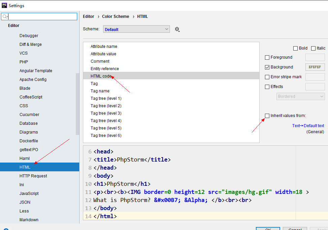Select Tag tree (level 3) entry
The width and height of the screenshot is (328, 230).
(x=171, y=113)
